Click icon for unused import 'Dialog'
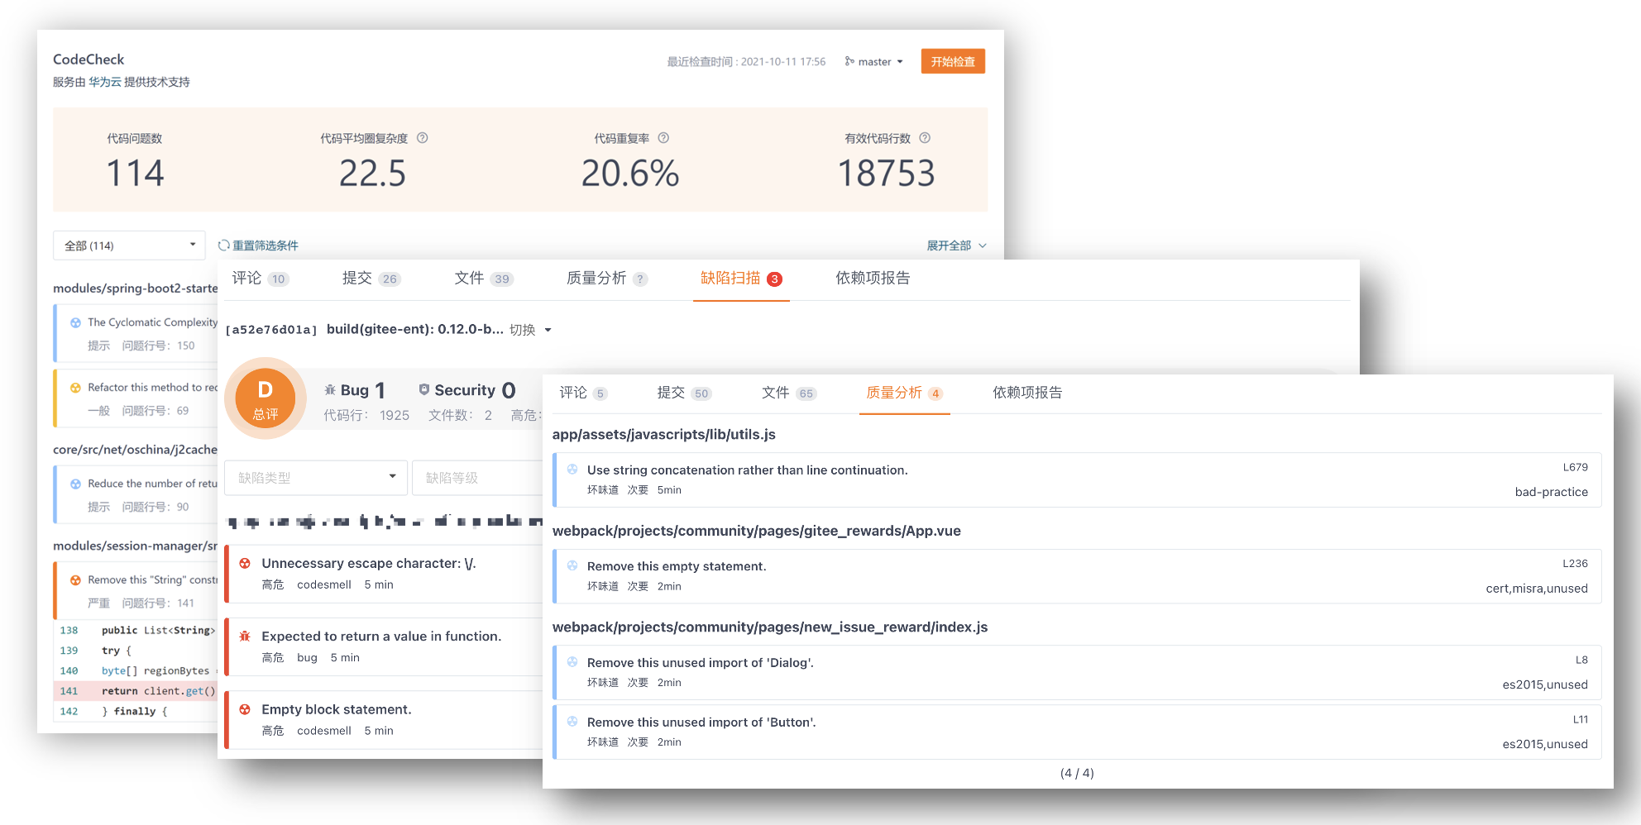The width and height of the screenshot is (1641, 825). [572, 662]
